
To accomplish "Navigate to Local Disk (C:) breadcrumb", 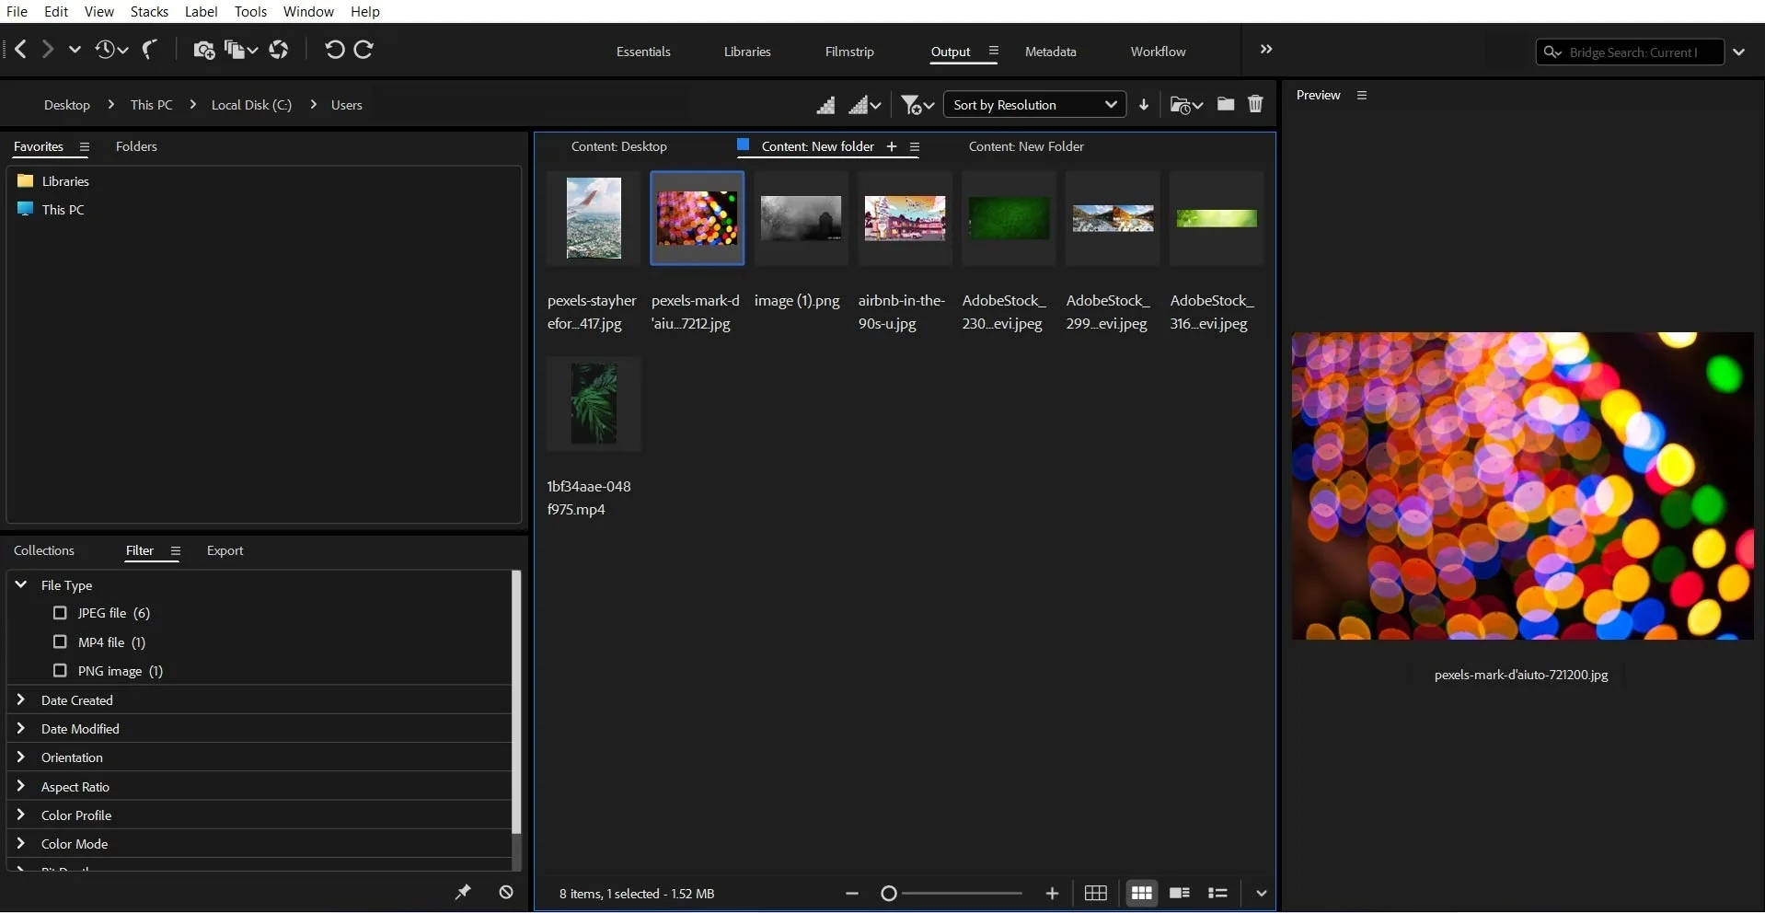I will click(x=251, y=105).
